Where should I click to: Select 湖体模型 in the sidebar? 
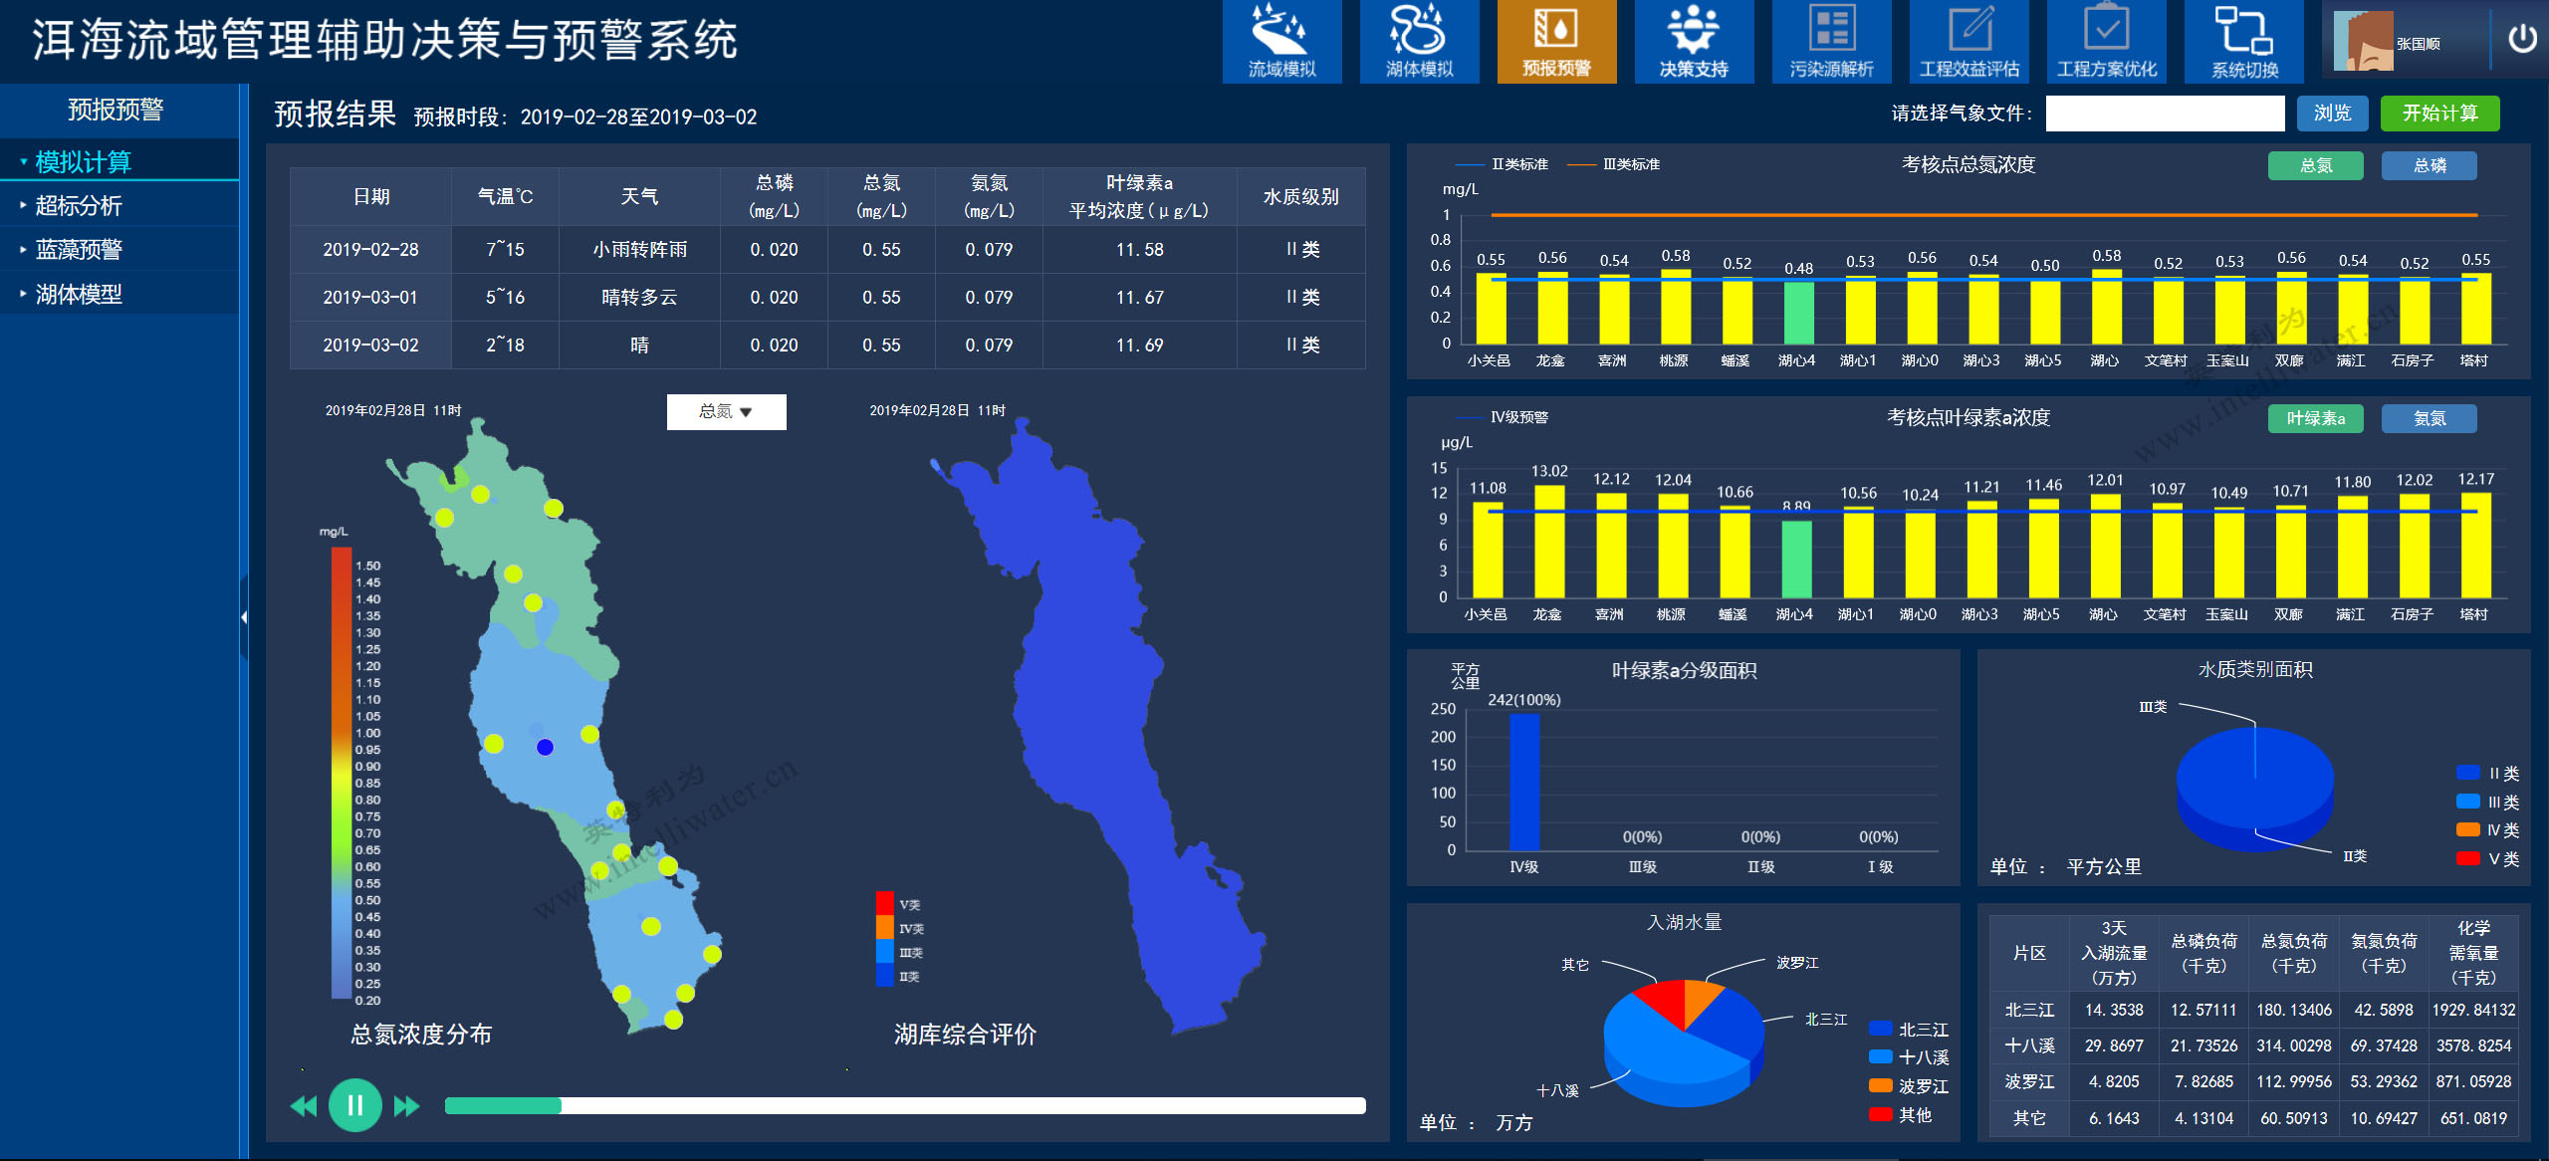(79, 295)
